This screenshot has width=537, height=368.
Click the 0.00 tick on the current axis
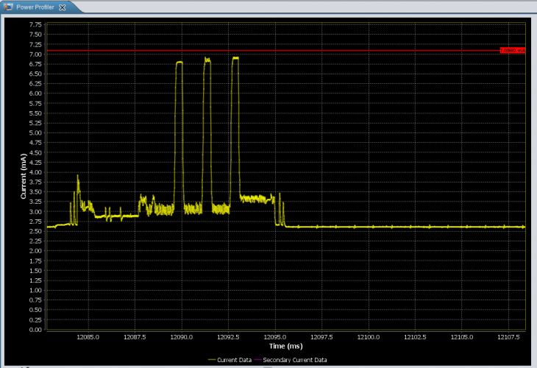(35, 330)
